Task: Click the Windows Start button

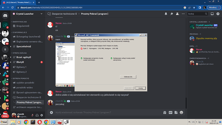Action: [x=4, y=122]
